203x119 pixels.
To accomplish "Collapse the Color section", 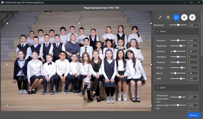I will click(176, 88).
